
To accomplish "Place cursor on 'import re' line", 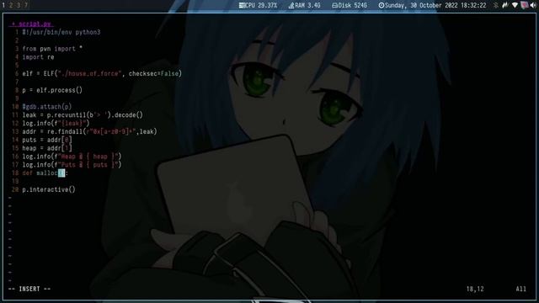I will coord(38,57).
